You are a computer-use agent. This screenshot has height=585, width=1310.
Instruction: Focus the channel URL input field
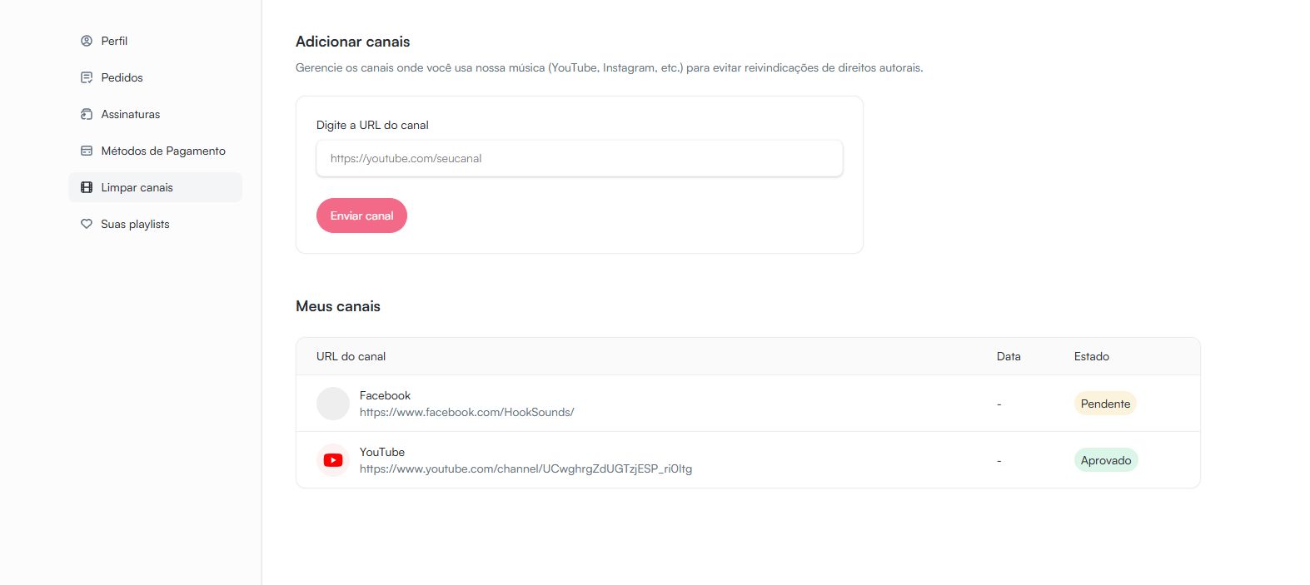point(579,158)
